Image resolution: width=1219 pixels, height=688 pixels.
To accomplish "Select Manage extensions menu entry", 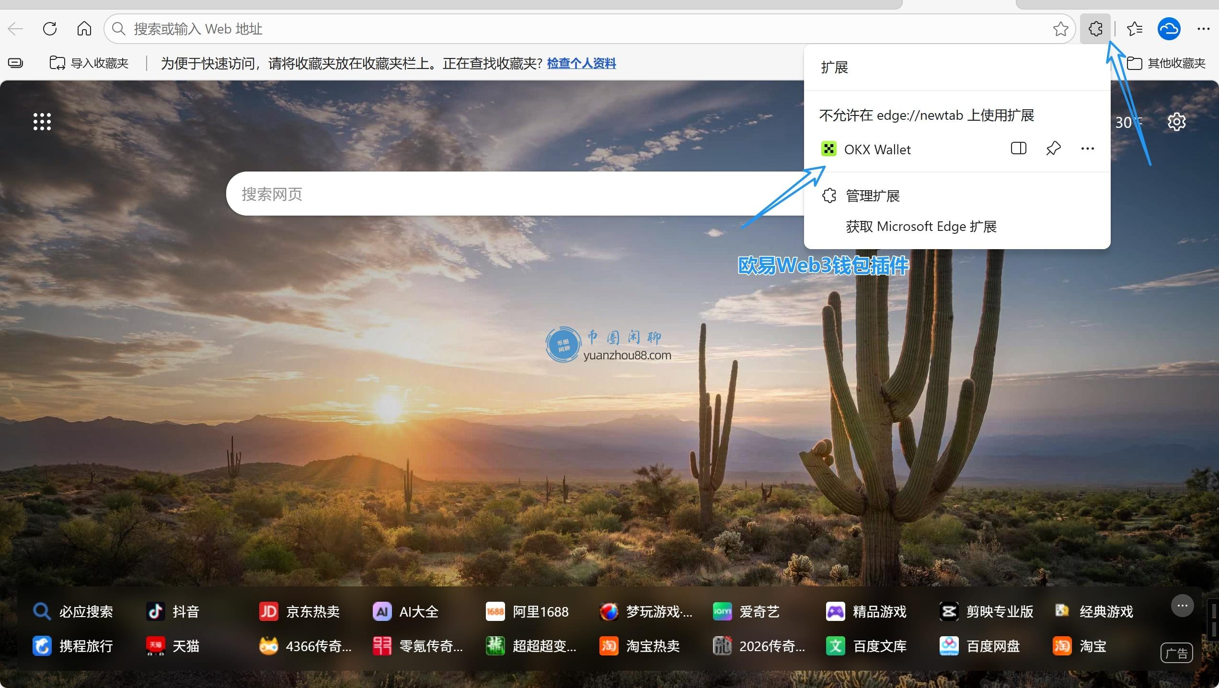I will click(x=872, y=195).
